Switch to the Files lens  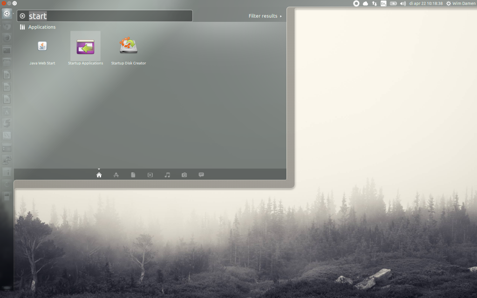pos(133,175)
